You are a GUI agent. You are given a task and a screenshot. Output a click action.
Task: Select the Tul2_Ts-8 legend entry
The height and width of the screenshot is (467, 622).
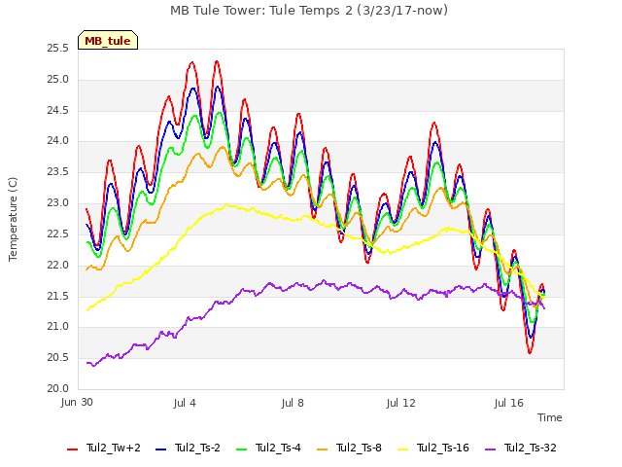[x=349, y=448]
